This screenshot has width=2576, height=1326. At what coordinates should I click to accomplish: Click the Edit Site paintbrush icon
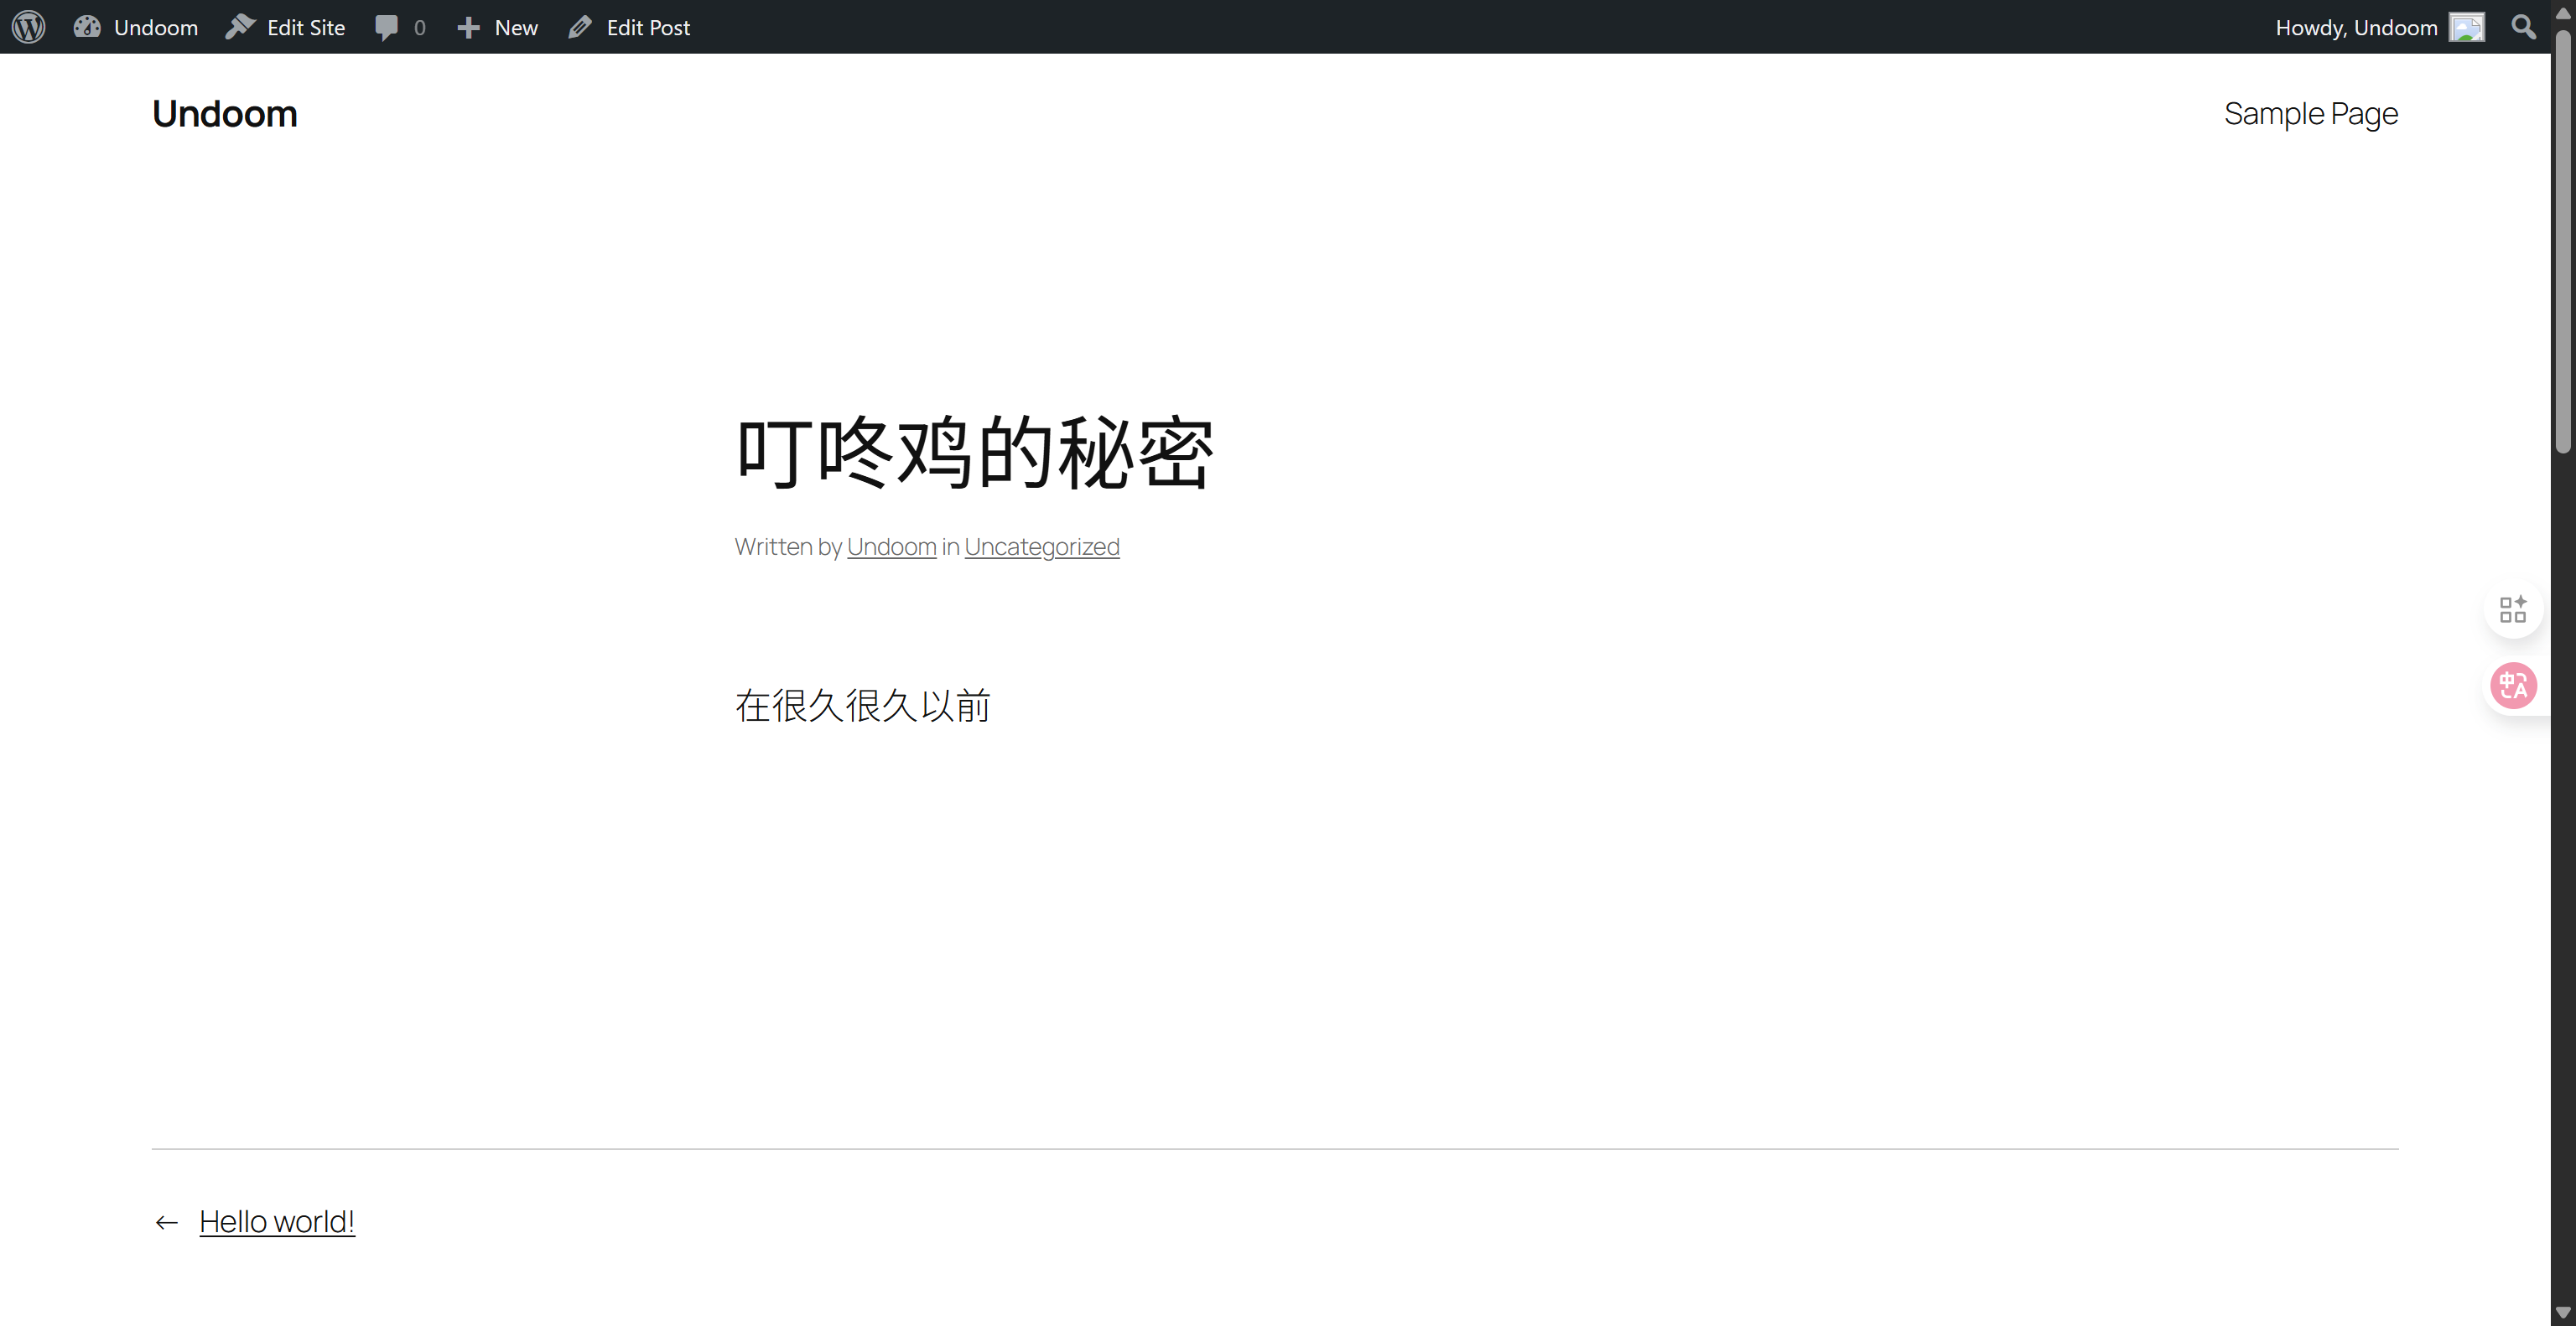coord(240,27)
